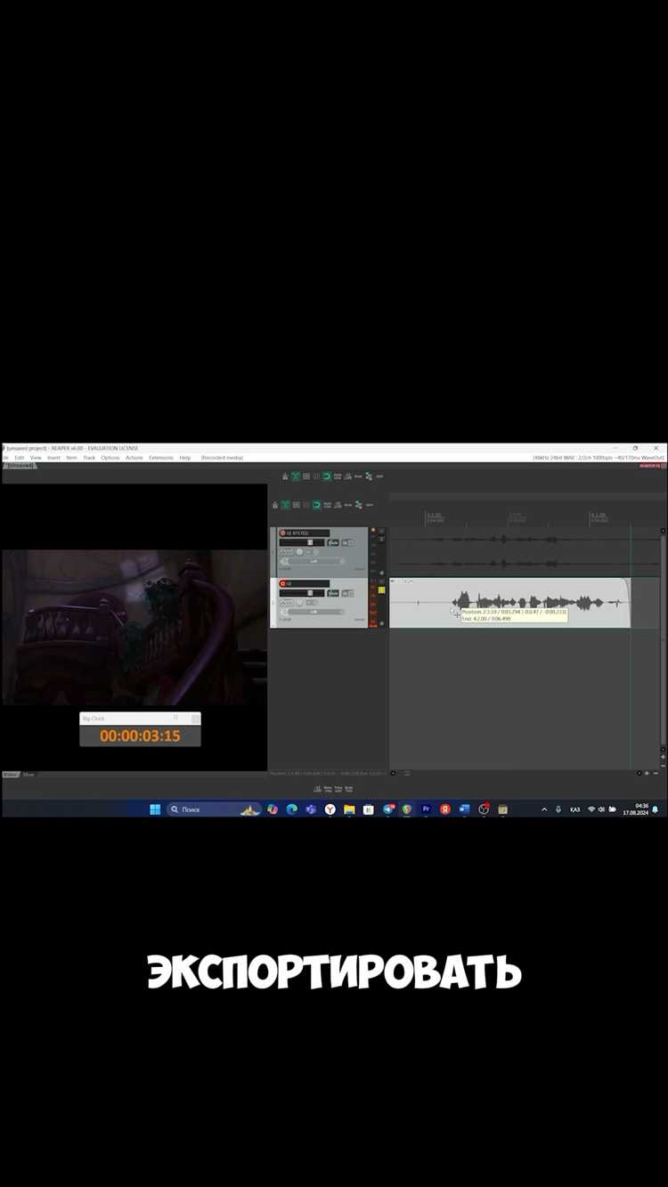
Task: Toggle the yellow solo button on the i3 track
Action: [382, 589]
